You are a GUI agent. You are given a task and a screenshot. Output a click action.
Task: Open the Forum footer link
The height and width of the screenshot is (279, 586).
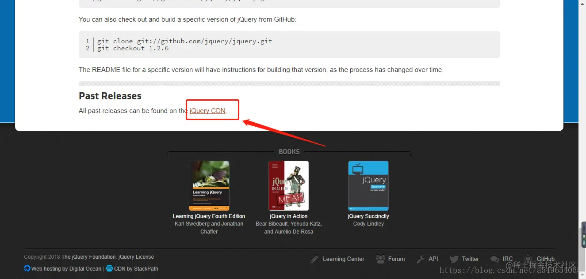(396, 259)
